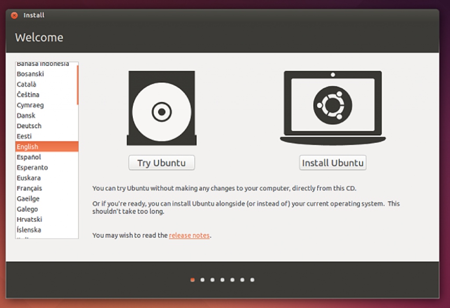The image size is (450, 308).
Task: Select Galego in the language list
Action: (x=47, y=209)
